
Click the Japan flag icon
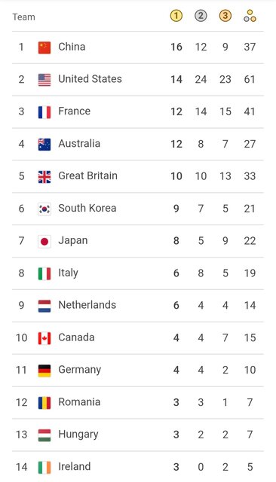(44, 241)
